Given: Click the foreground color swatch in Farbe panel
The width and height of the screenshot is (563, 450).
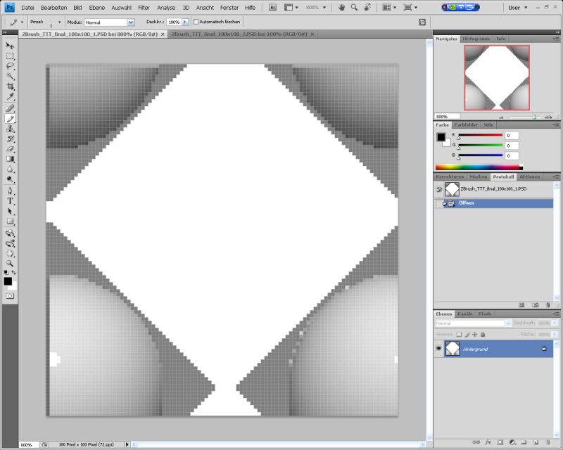Looking at the screenshot, I should (441, 136).
